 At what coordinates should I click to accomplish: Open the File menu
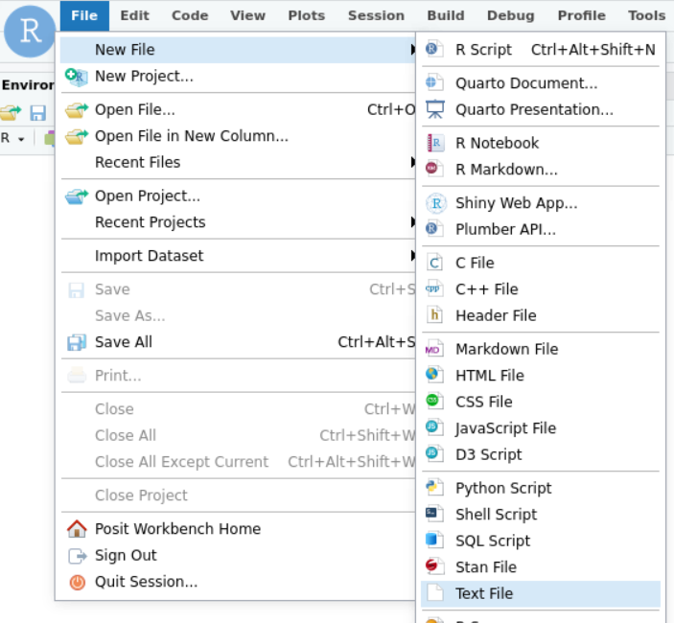(x=84, y=15)
